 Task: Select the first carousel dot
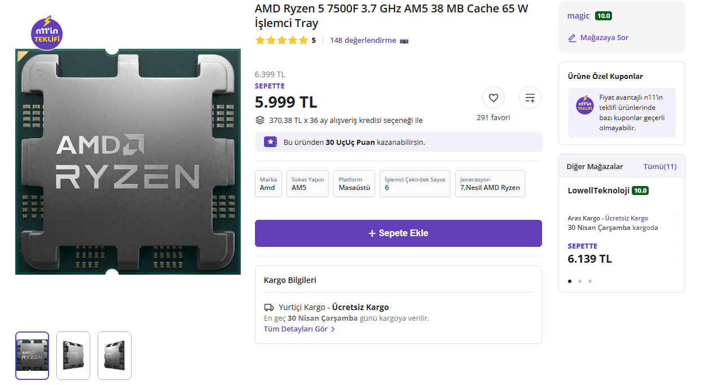[570, 281]
